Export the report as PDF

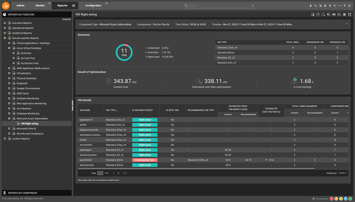click(x=323, y=14)
